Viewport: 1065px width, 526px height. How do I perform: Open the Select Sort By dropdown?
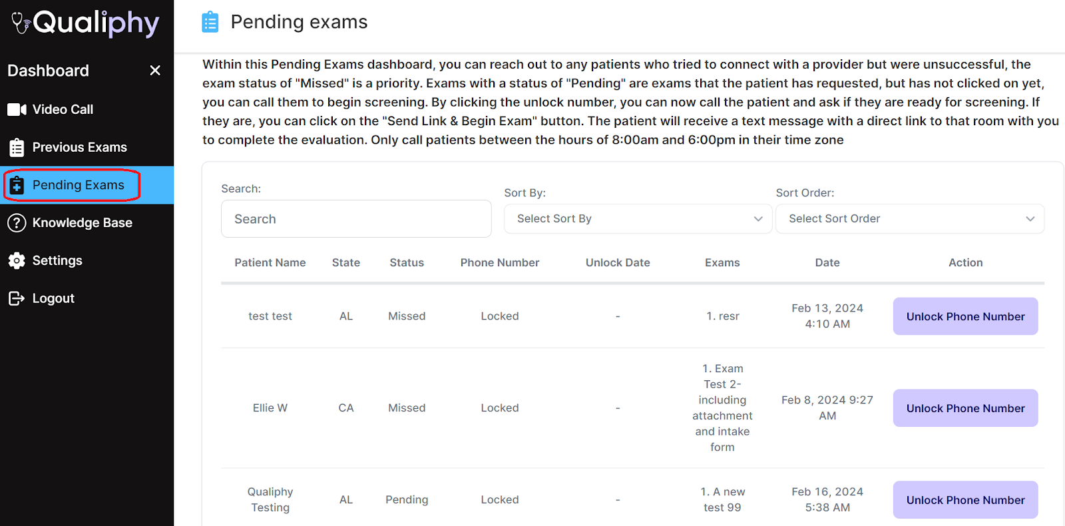click(x=638, y=219)
